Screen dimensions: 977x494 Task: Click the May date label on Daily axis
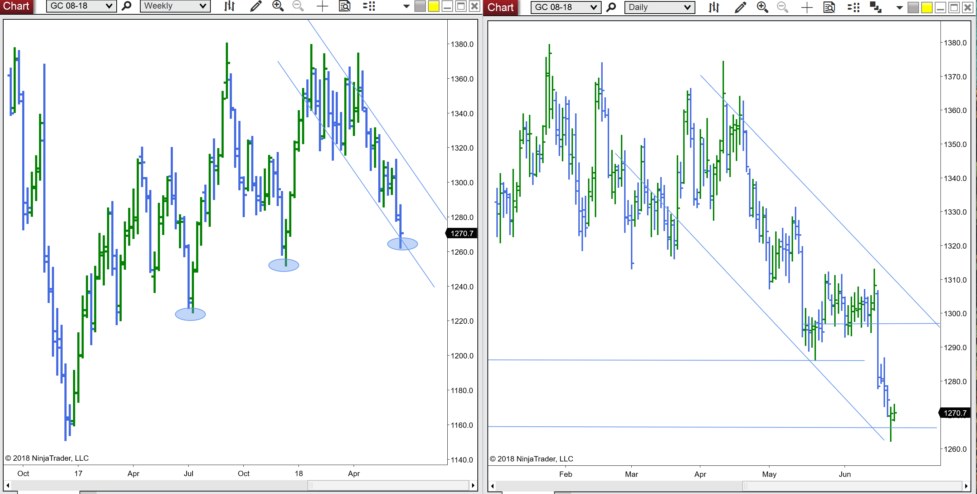coord(769,474)
